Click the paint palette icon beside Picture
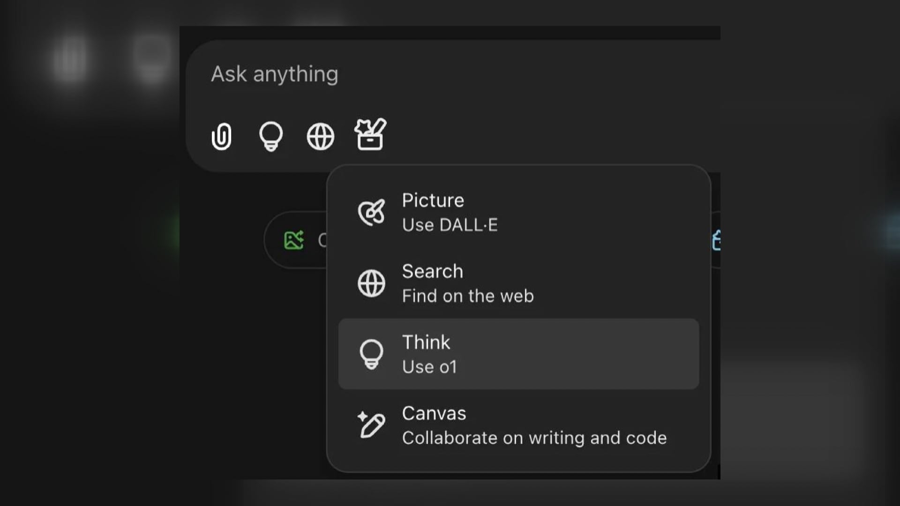The image size is (900, 506). pyautogui.click(x=371, y=212)
